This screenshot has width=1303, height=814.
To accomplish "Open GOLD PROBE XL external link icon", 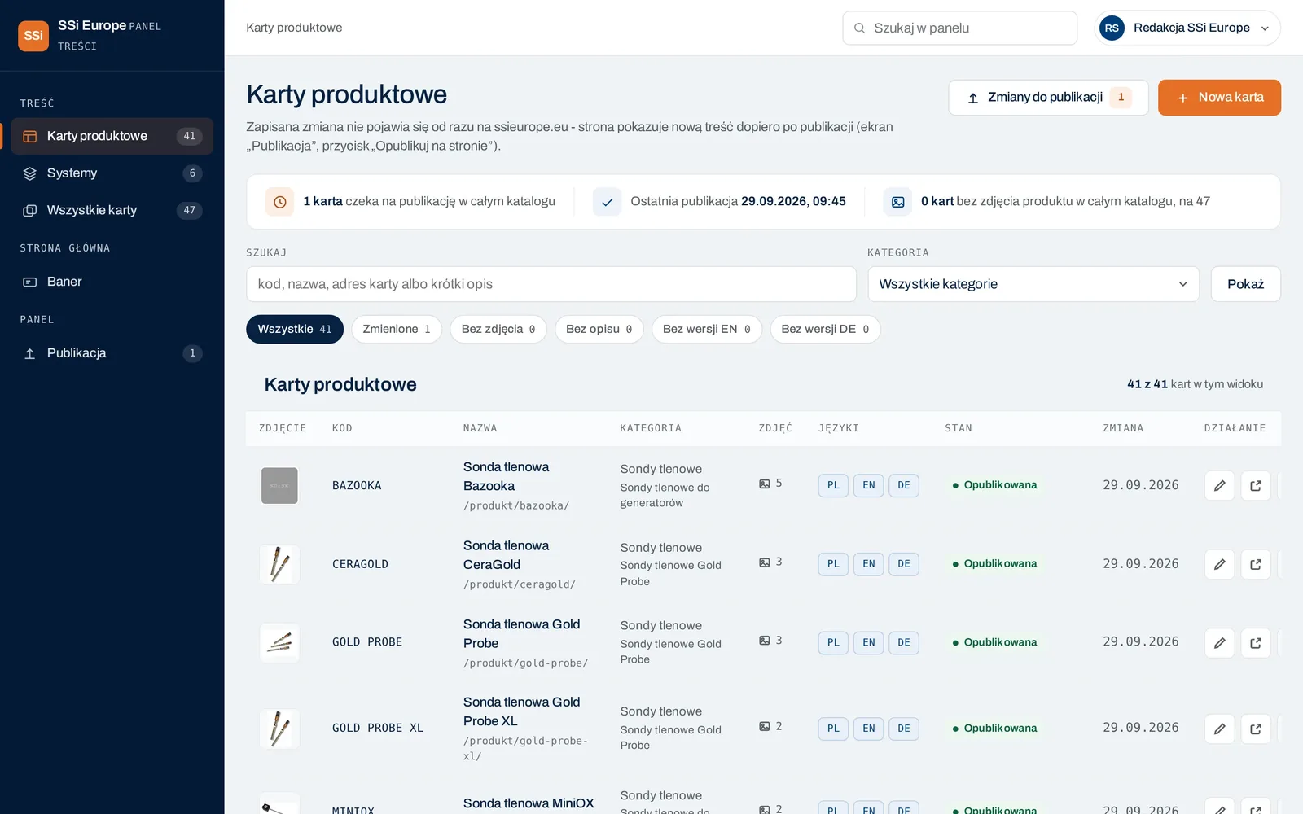I will pos(1256,729).
